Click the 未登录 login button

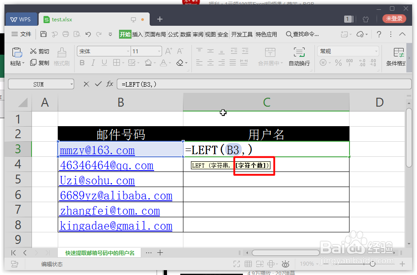[394, 19]
